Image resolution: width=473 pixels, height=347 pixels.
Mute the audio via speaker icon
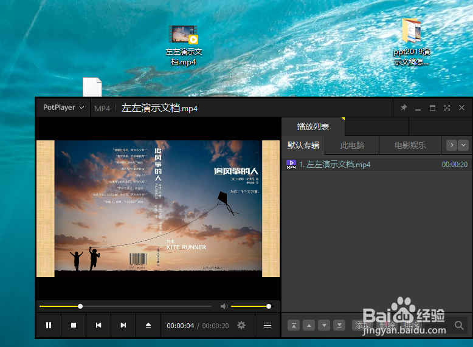(x=224, y=306)
